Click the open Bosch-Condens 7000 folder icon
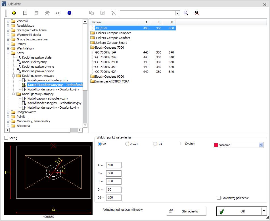Image resolution: width=270 pixels, height=221 pixels. click(x=93, y=47)
